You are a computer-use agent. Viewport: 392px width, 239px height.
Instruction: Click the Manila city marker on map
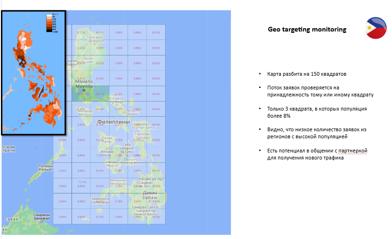click(84, 90)
